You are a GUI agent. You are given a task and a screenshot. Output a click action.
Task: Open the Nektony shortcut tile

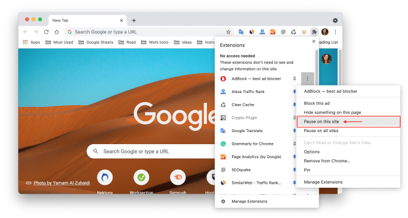pyautogui.click(x=105, y=181)
